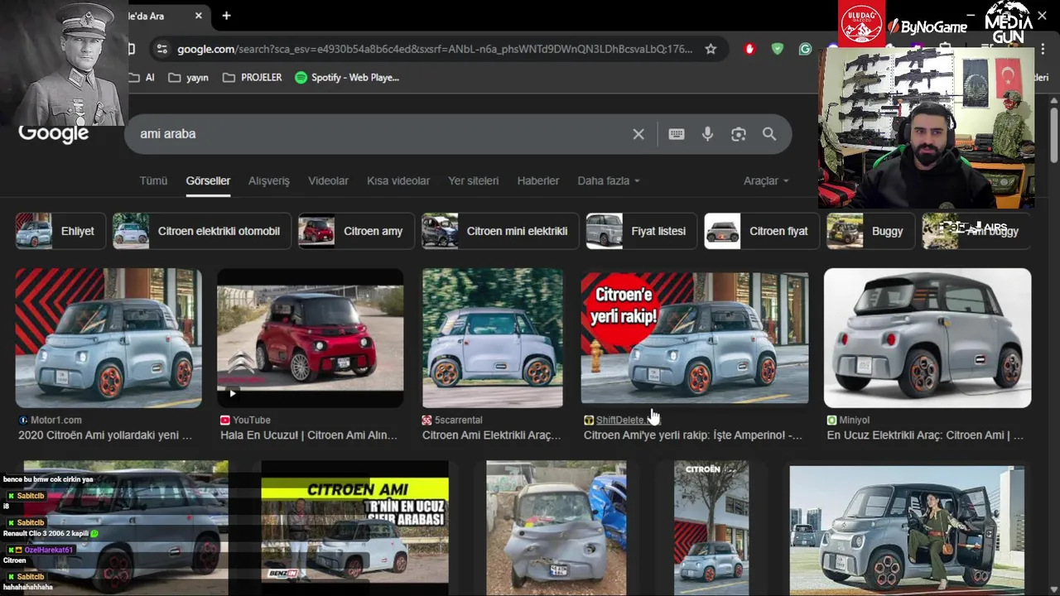1060x596 pixels.
Task: Open a new browser tab
Action: 226,16
